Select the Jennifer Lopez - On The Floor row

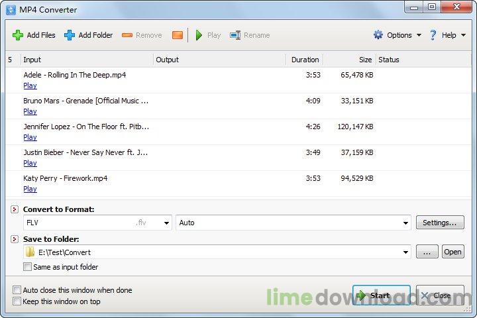click(238, 132)
